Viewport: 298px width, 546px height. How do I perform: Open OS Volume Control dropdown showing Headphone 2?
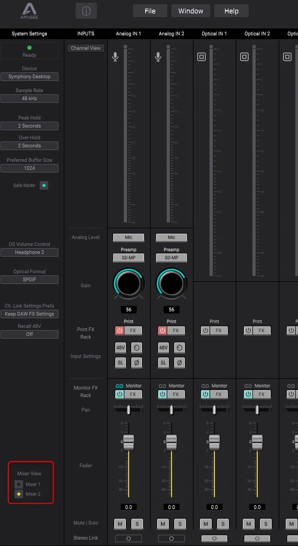pos(29,252)
